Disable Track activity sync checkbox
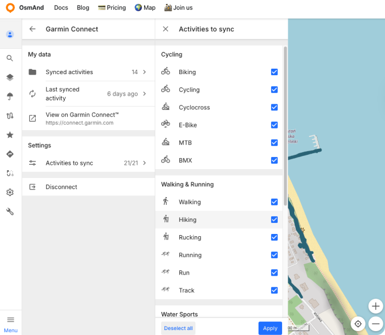Viewport: 385px width, 335px height. pos(274,290)
